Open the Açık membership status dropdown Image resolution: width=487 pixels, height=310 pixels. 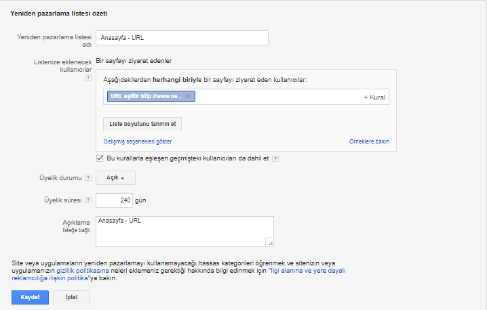[x=116, y=178]
